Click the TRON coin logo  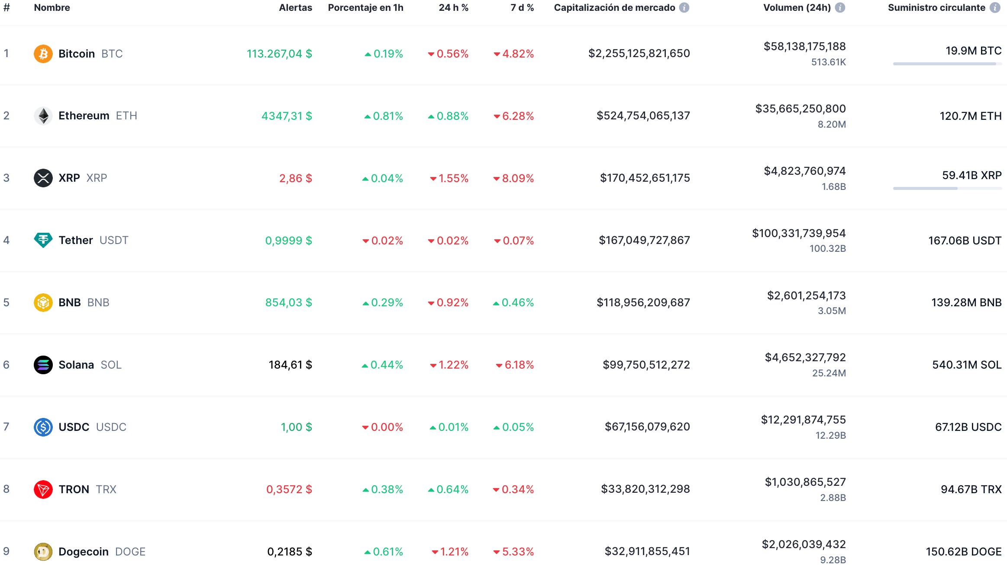pos(43,489)
